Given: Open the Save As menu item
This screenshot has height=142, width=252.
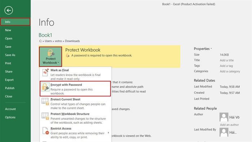Looking at the screenshot, I should 10,55.
